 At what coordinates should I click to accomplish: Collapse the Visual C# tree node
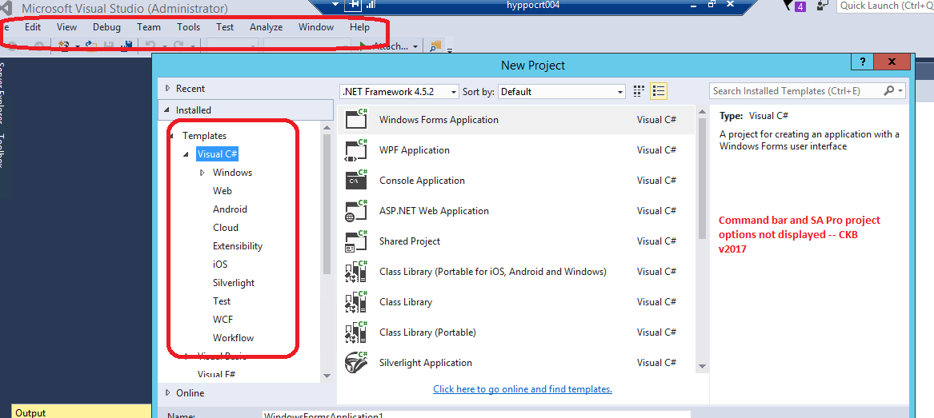point(186,154)
